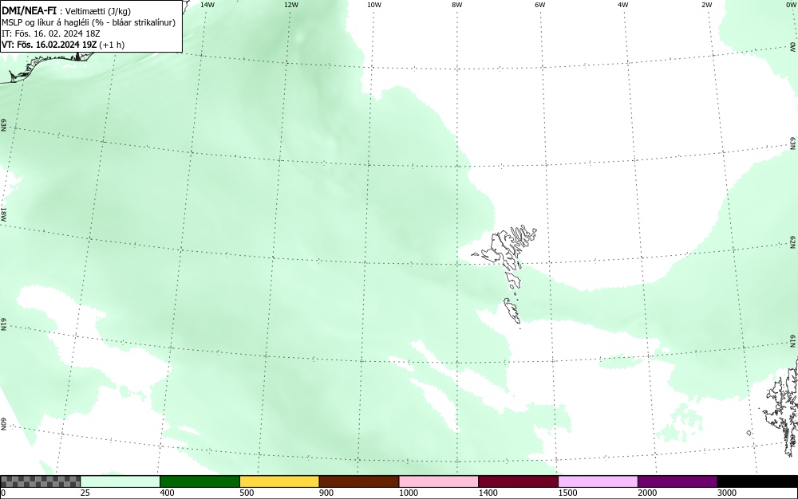Image resolution: width=798 pixels, height=499 pixels.
Task: Click the dark green 400–500 legend swatch
Action: pos(199,481)
